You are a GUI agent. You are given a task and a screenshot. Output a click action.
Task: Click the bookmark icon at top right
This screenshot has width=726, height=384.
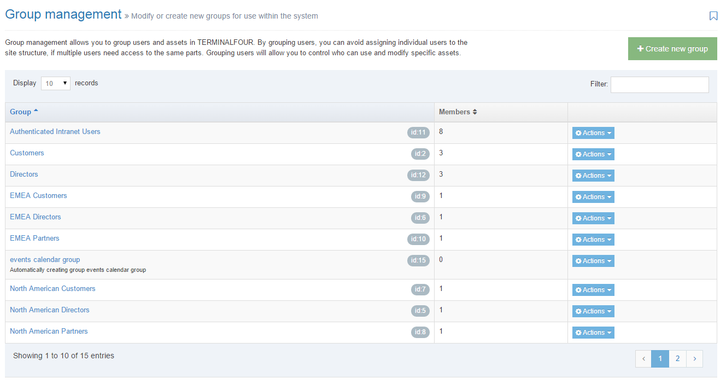point(713,16)
